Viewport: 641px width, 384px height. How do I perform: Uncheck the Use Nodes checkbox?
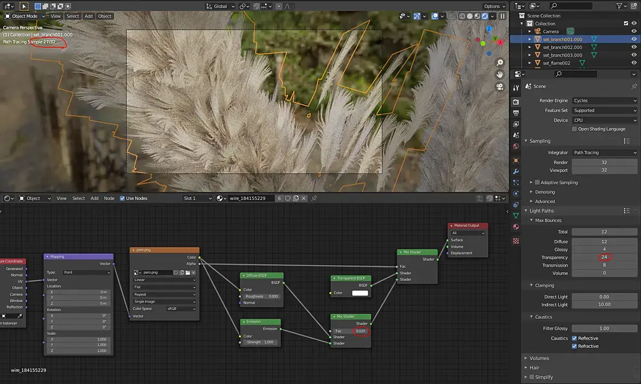click(122, 198)
